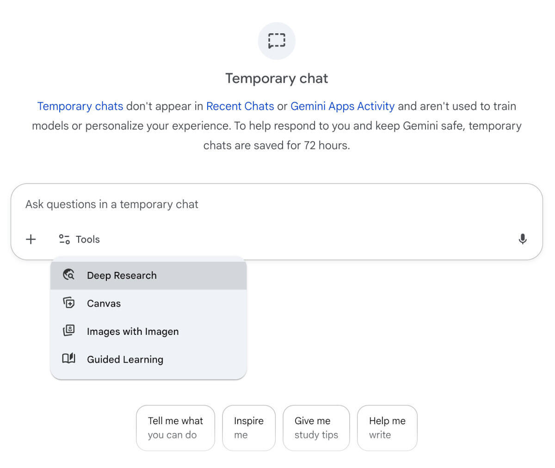Click the Canvas icon in tools menu
555x468 pixels.
click(69, 303)
